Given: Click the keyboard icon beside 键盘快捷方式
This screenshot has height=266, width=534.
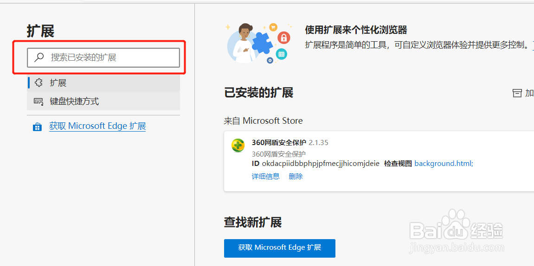Looking at the screenshot, I should (39, 101).
